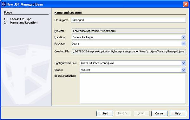Select the Source Packages location combo box
Screen dimensions: 190x120
click(x=129, y=37)
